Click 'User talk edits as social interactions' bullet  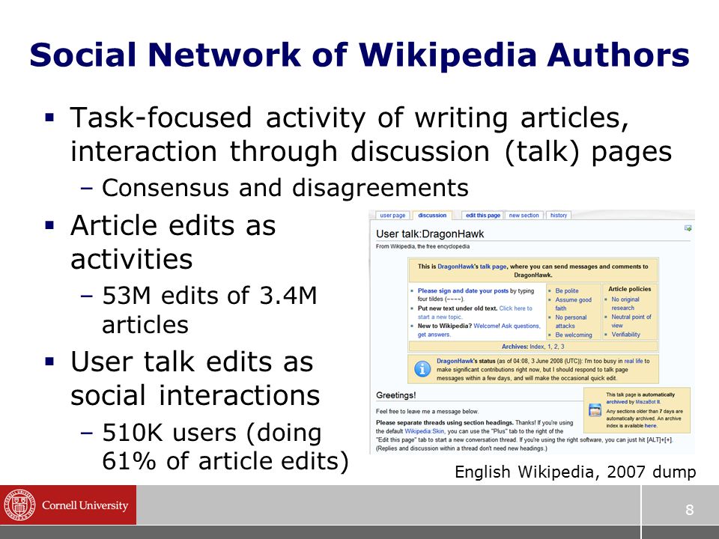coord(195,378)
